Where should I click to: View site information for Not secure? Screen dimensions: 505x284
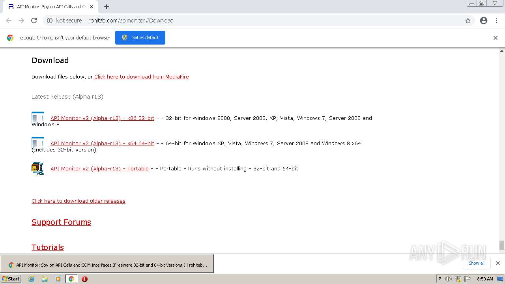coord(64,21)
